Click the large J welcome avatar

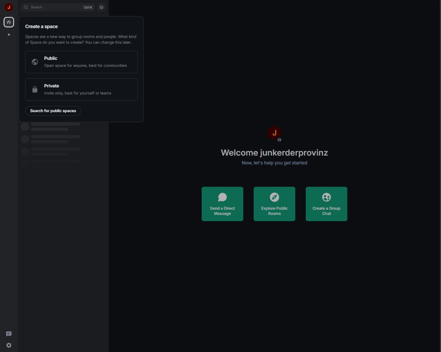coord(274,133)
